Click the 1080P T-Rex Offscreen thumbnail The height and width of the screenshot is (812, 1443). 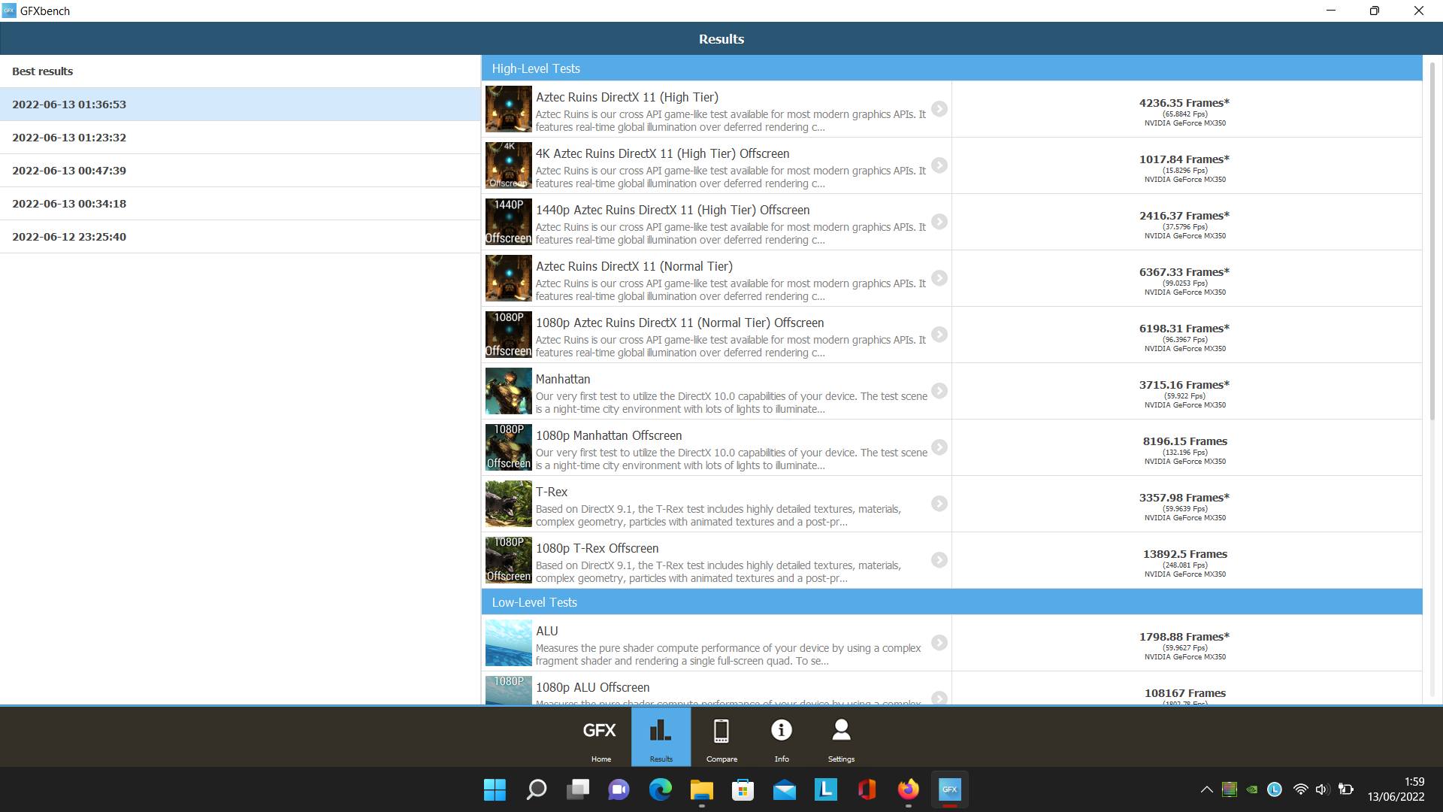(509, 560)
